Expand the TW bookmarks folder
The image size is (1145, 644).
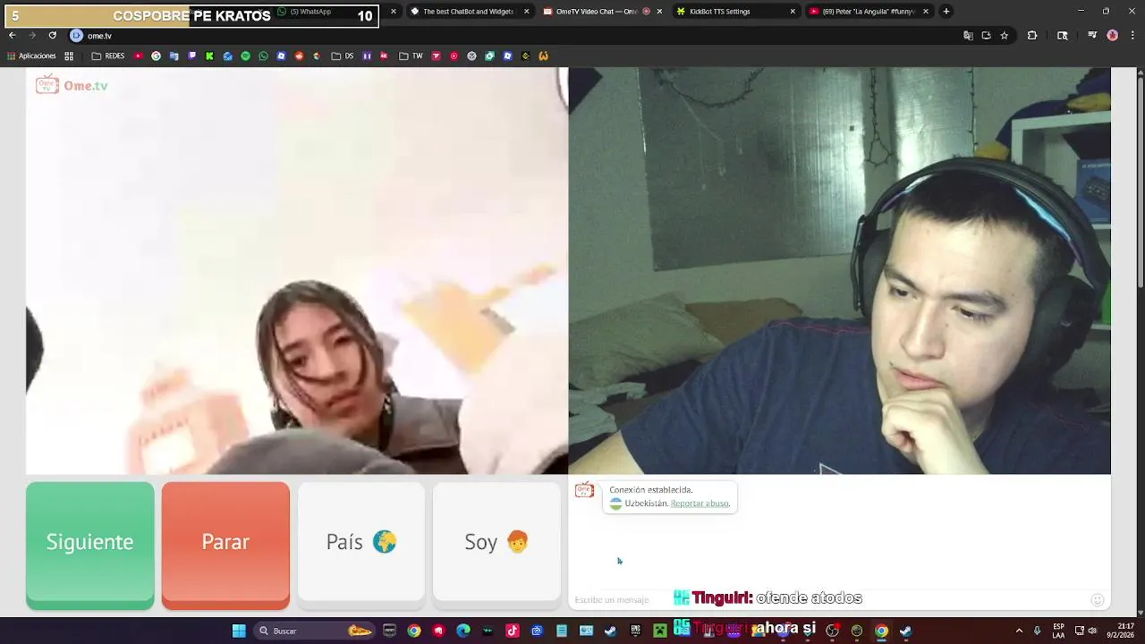pyautogui.click(x=411, y=55)
